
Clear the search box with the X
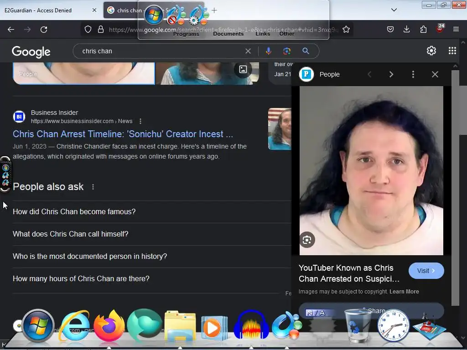click(248, 51)
